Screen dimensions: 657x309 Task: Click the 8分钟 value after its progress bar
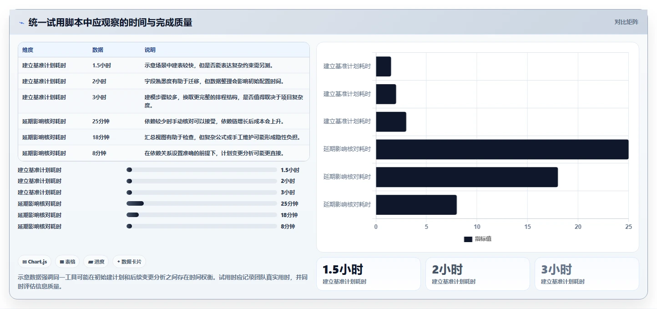point(288,227)
